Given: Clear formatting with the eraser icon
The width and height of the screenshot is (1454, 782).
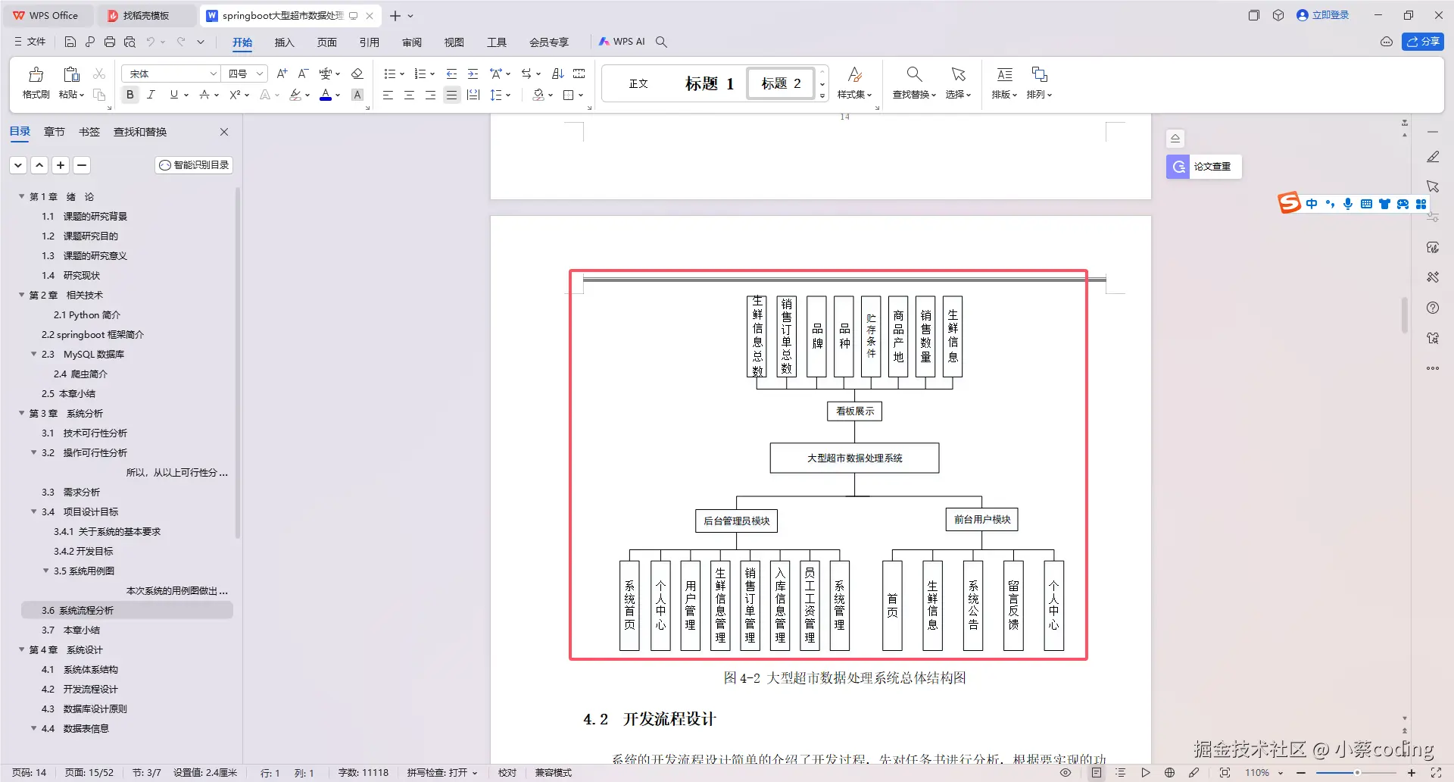Looking at the screenshot, I should coord(357,74).
